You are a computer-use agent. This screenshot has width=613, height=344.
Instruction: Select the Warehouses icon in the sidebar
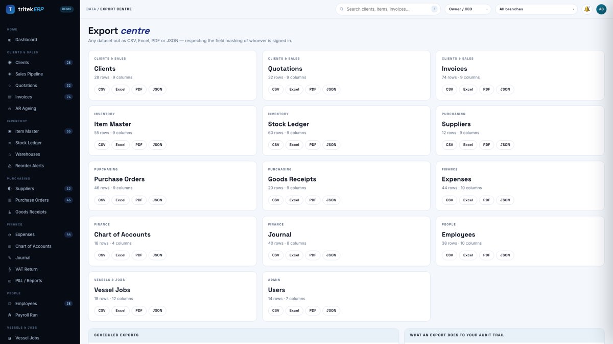click(x=10, y=154)
